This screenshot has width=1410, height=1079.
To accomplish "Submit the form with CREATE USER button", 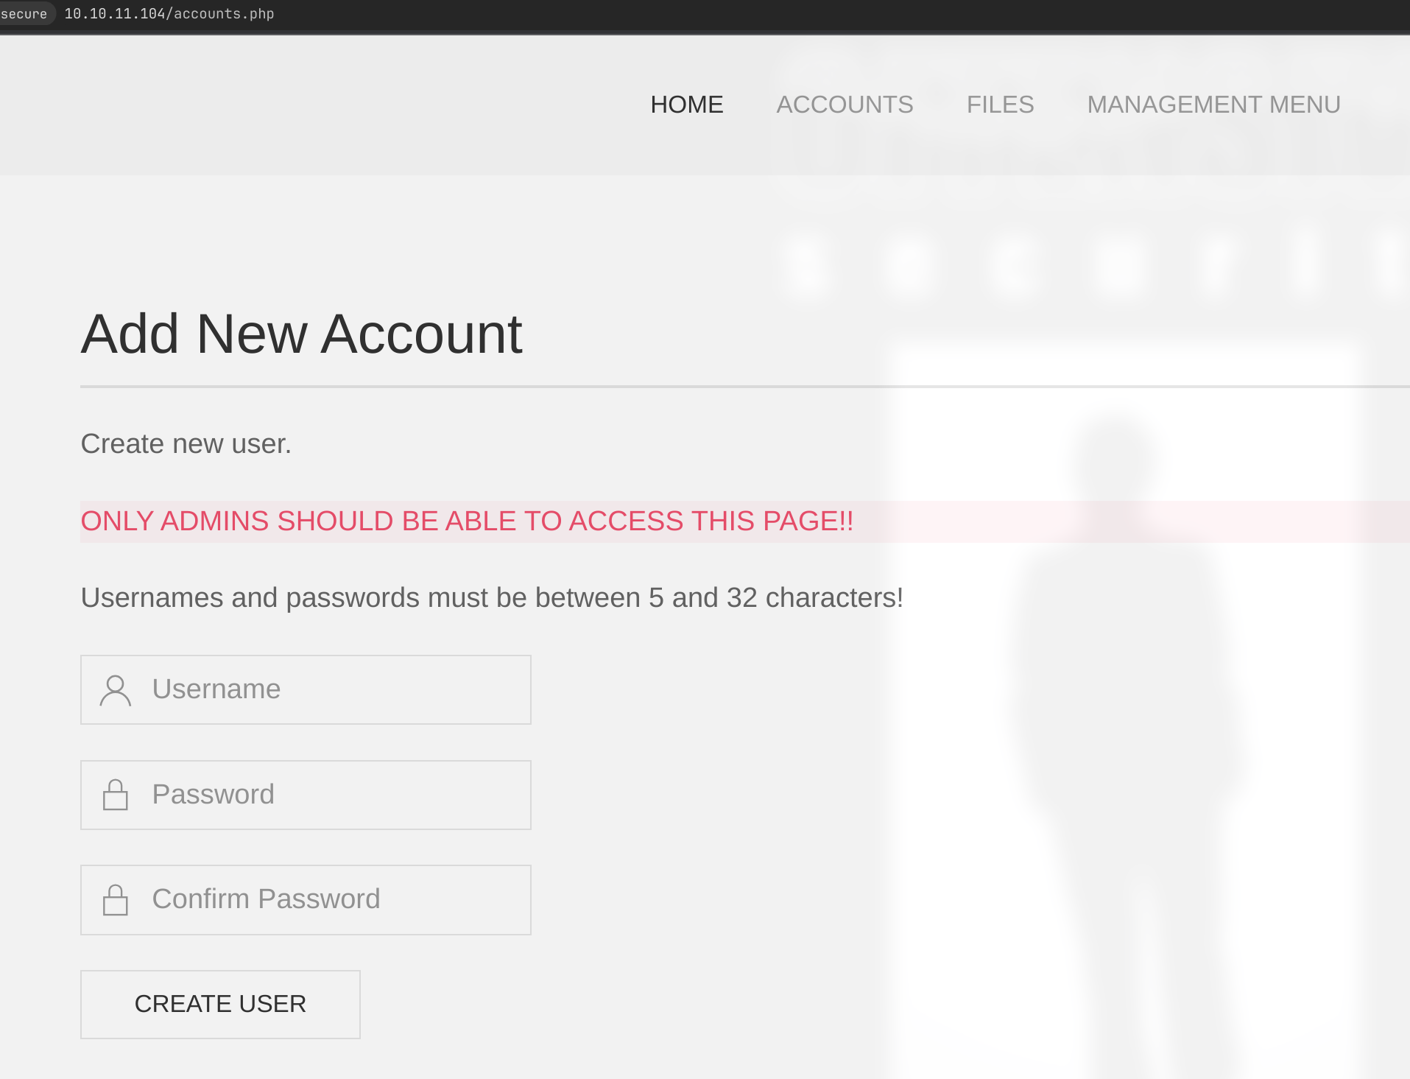I will click(x=220, y=1005).
